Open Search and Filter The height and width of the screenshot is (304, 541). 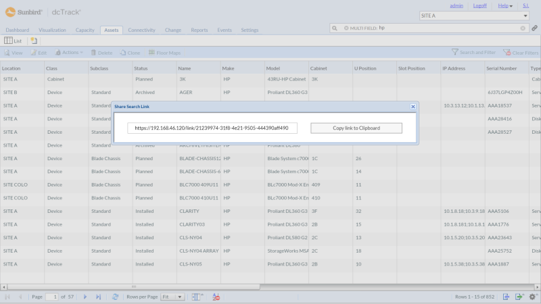[474, 53]
